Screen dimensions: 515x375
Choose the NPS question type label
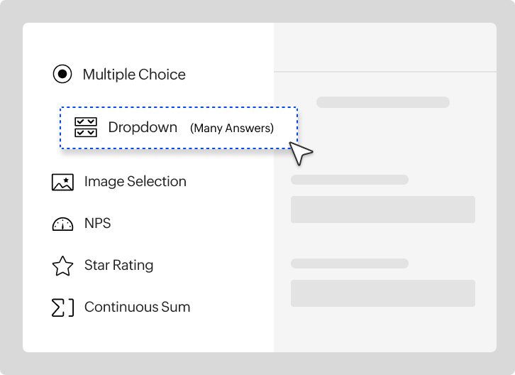tap(97, 224)
